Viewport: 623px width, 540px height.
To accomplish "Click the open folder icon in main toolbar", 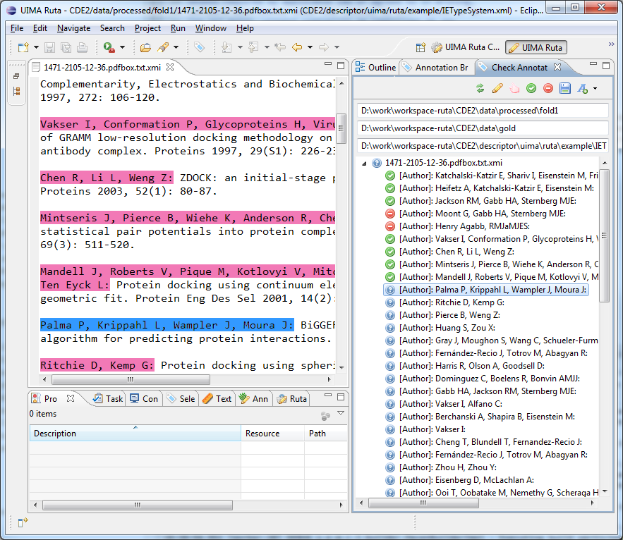I will pos(145,47).
